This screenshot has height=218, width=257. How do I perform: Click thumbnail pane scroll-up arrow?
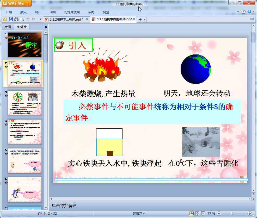click(x=46, y=33)
